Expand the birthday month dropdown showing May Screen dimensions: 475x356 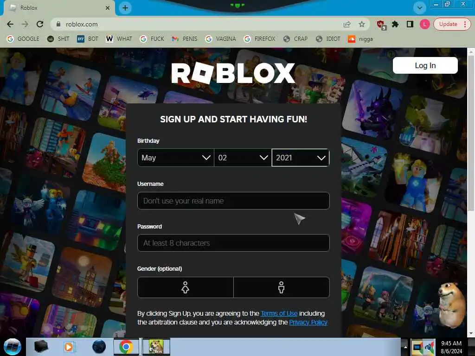click(x=176, y=158)
